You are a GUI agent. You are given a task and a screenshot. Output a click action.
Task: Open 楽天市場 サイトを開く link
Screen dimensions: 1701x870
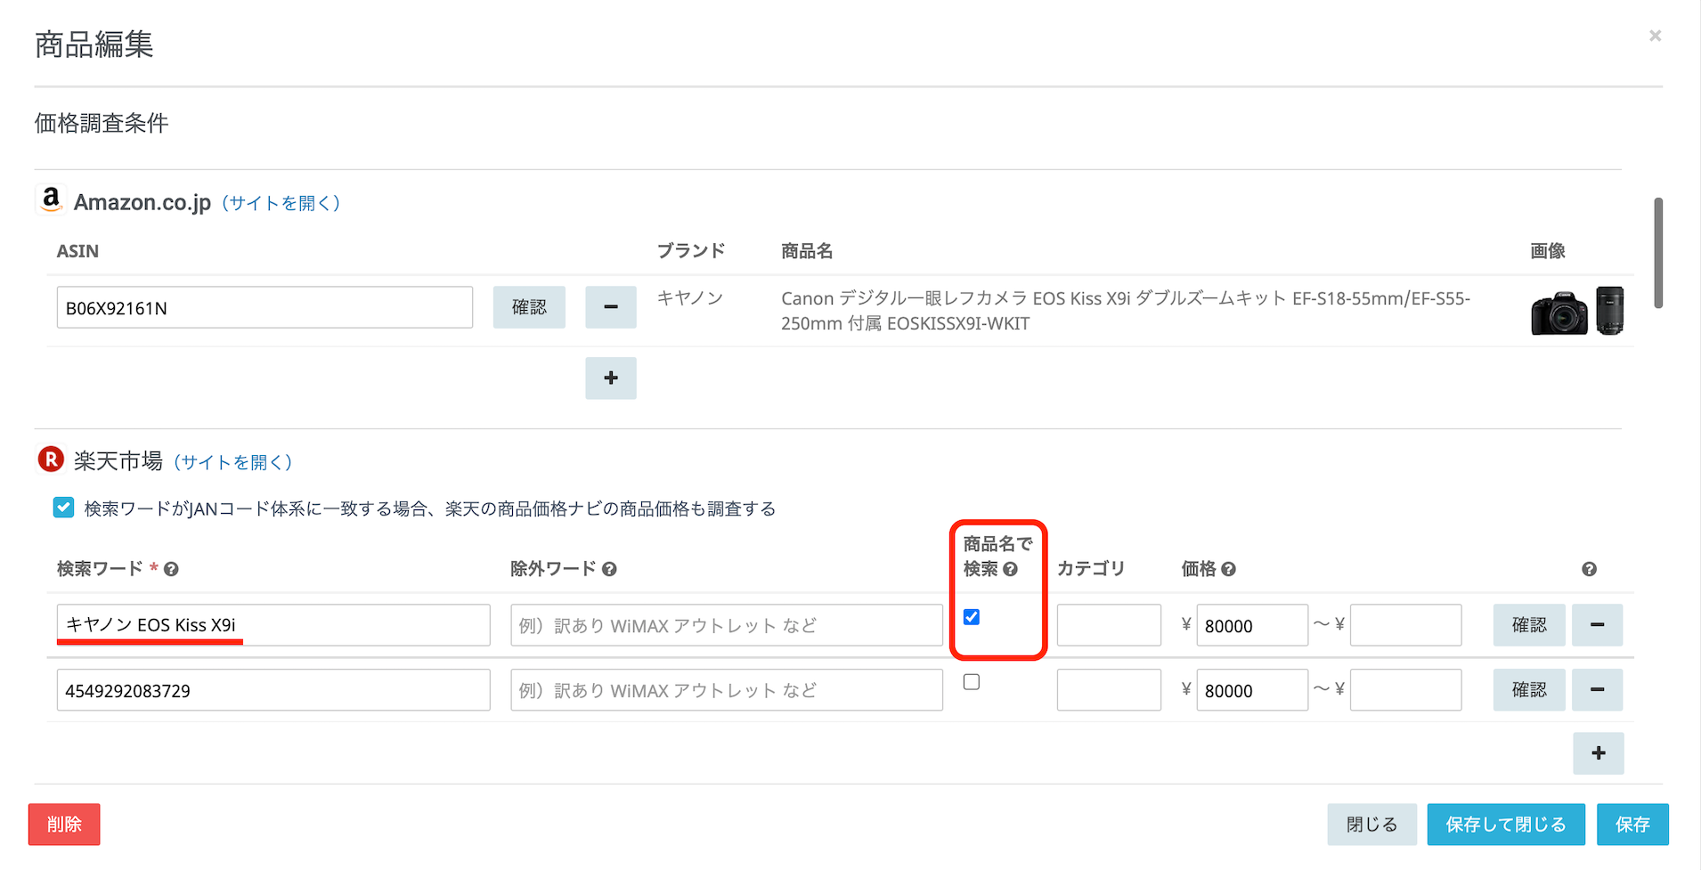(x=232, y=462)
